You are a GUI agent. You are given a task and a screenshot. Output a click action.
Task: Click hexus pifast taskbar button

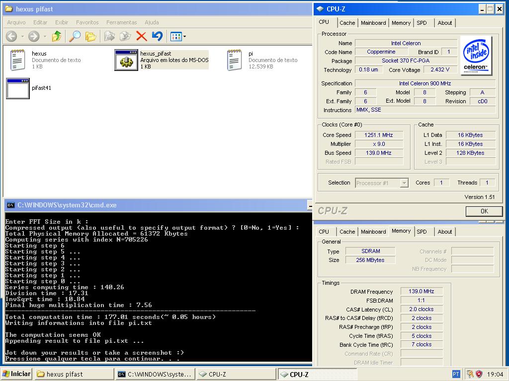click(x=75, y=374)
